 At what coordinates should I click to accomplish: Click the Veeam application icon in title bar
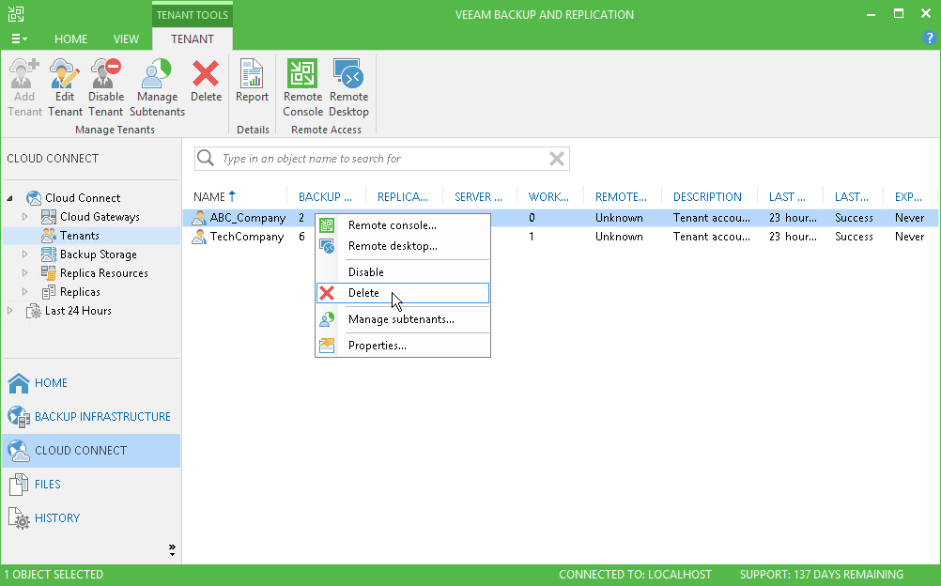(16, 14)
